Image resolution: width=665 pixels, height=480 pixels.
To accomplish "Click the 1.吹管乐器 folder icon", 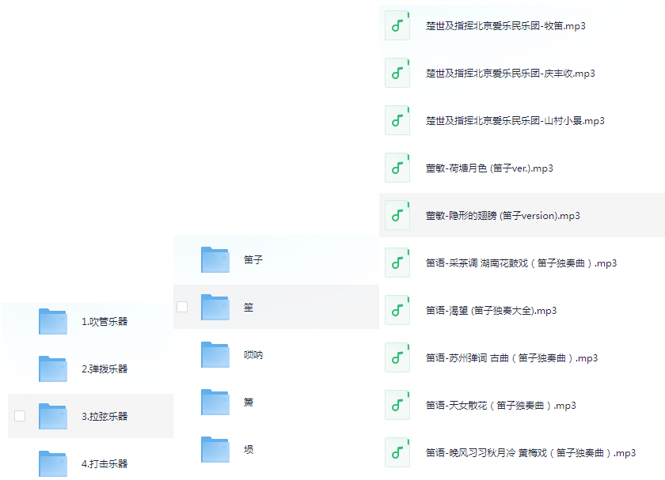I will click(x=53, y=321).
